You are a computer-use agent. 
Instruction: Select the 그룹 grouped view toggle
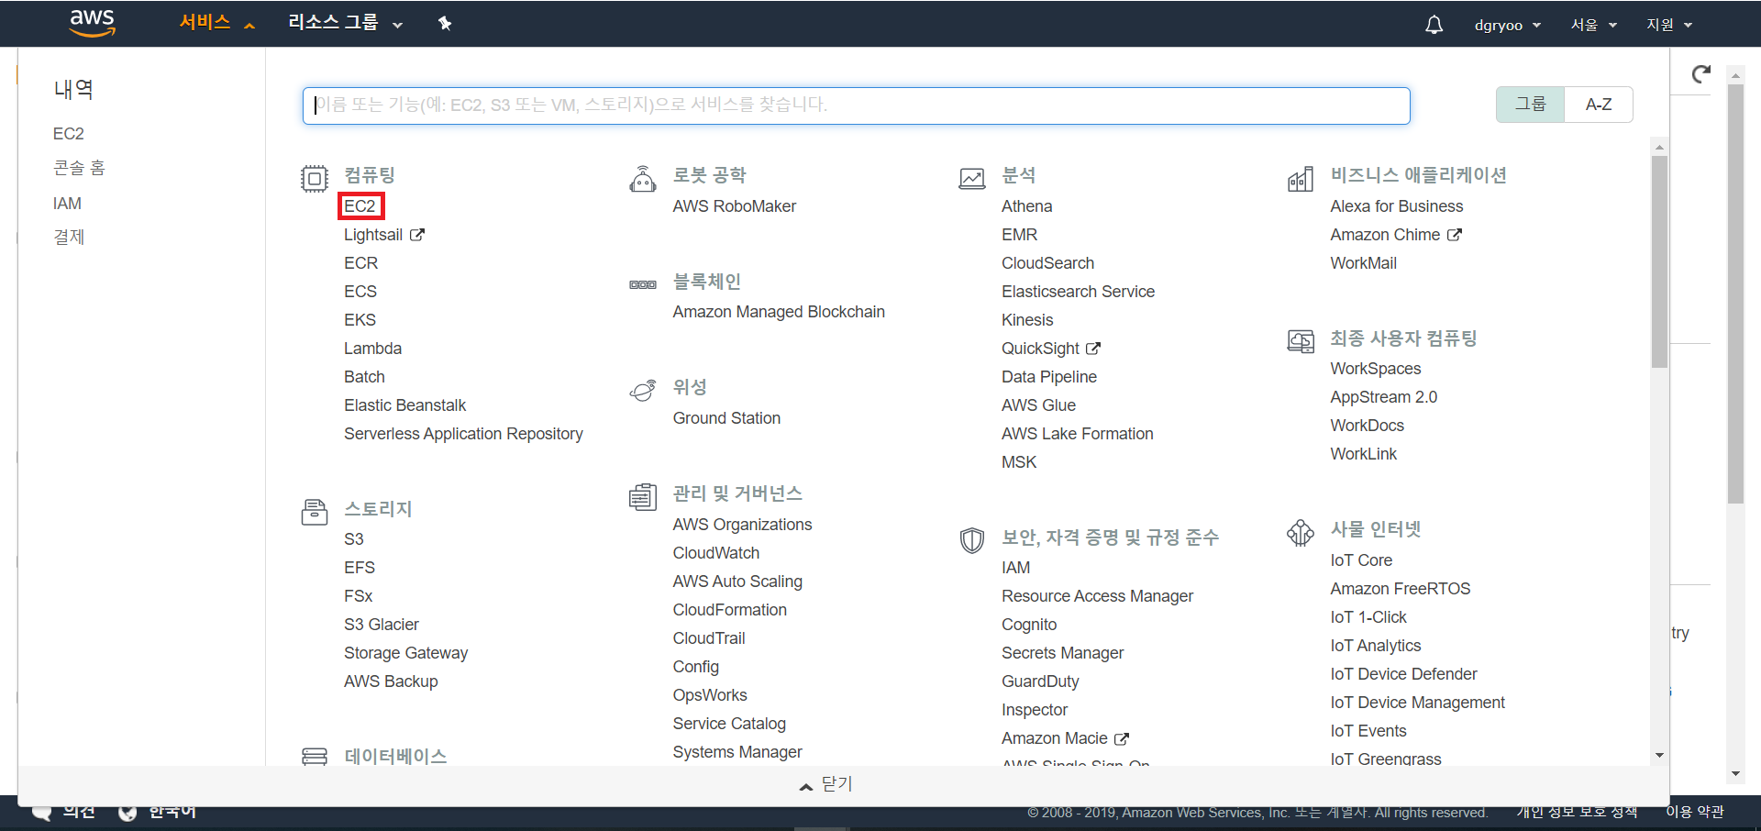tap(1530, 105)
